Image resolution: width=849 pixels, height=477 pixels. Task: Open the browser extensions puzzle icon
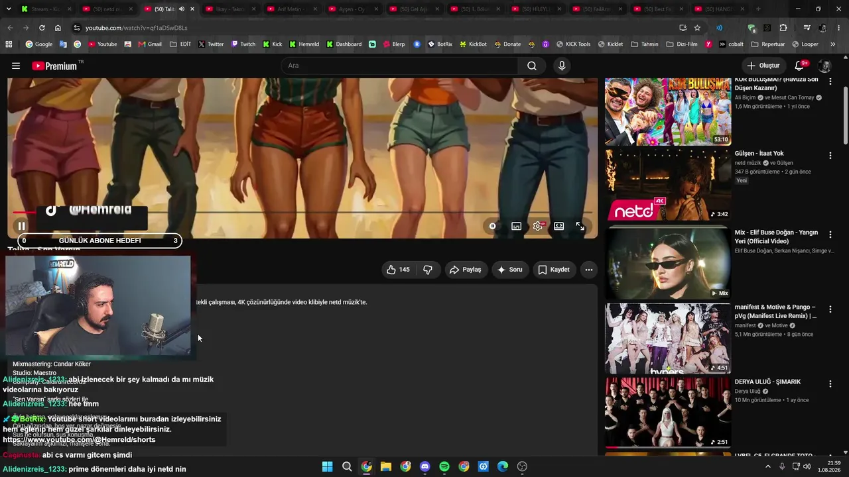click(x=783, y=28)
